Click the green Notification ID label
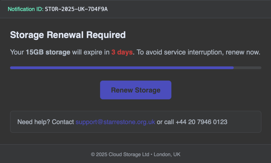This screenshot has width=271, height=163. coord(25,9)
